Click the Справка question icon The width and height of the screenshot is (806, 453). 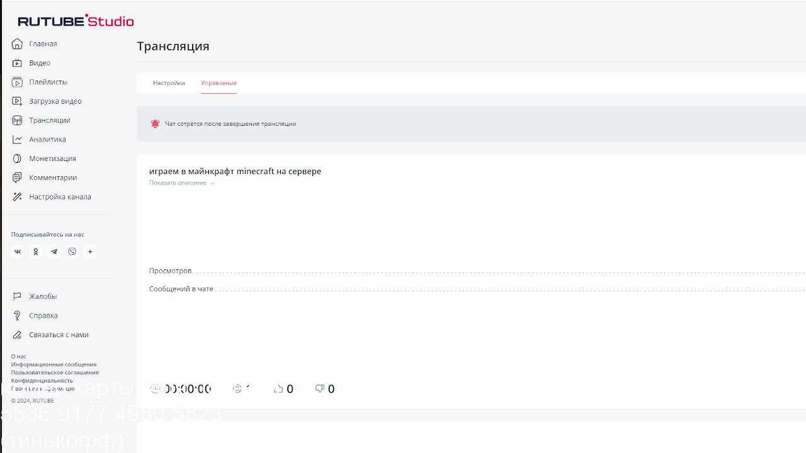(x=17, y=316)
